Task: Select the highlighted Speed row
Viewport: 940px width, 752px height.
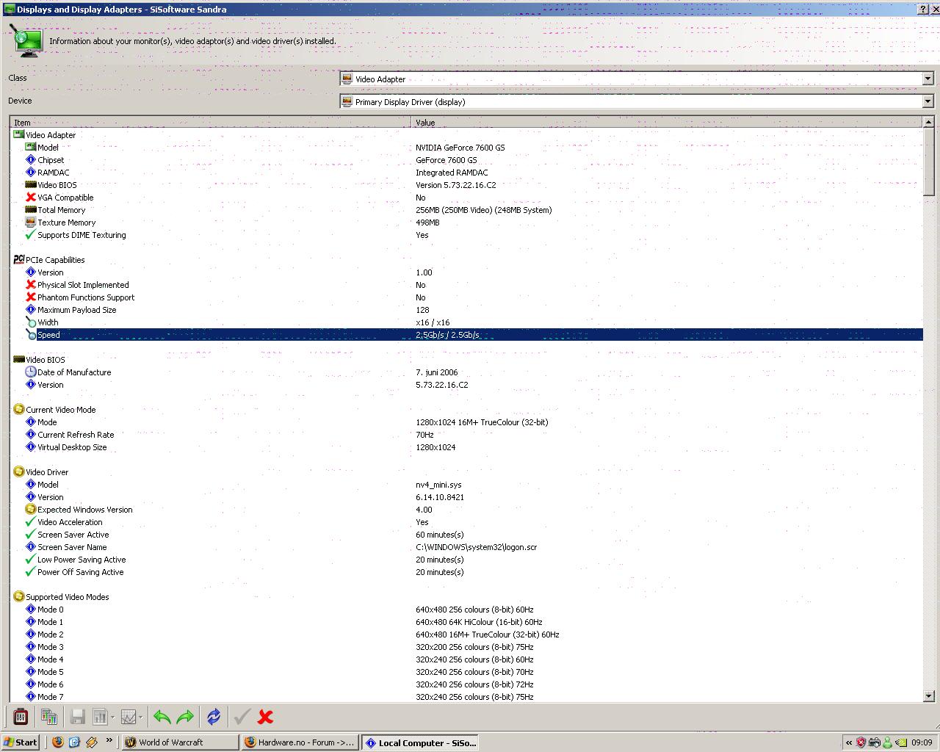Action: 467,334
